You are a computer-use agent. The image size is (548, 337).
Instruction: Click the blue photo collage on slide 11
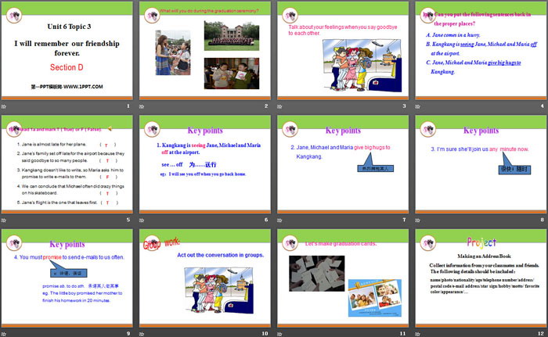(x=375, y=298)
